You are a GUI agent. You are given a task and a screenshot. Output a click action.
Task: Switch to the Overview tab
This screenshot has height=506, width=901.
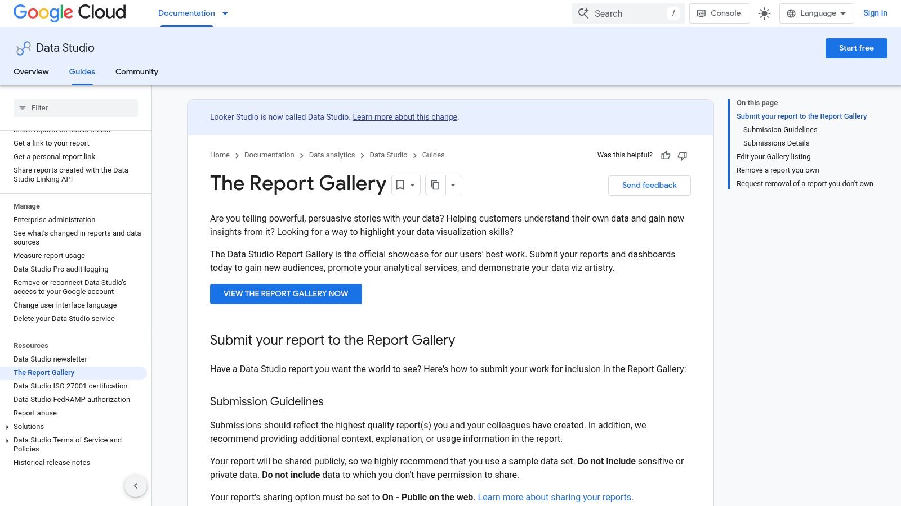(x=31, y=71)
